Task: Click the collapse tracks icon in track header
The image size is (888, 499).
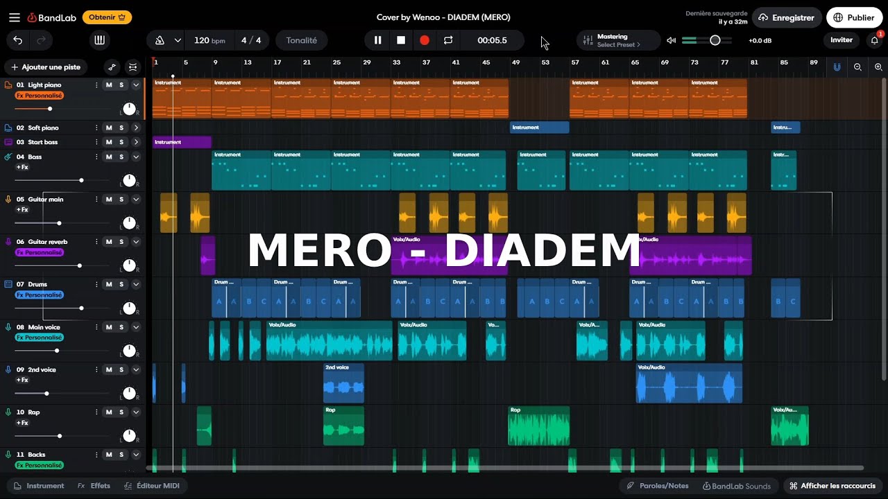Action: point(133,67)
